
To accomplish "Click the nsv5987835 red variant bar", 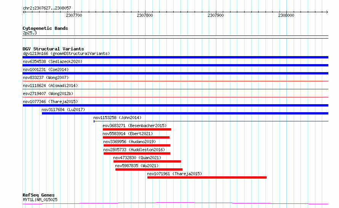I will pyautogui.click(x=149, y=169).
